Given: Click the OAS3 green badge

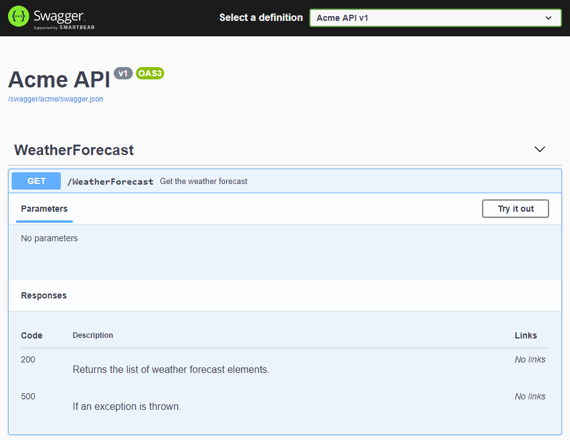Looking at the screenshot, I should point(150,73).
